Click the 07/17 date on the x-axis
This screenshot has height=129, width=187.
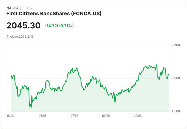[x=74, y=116]
